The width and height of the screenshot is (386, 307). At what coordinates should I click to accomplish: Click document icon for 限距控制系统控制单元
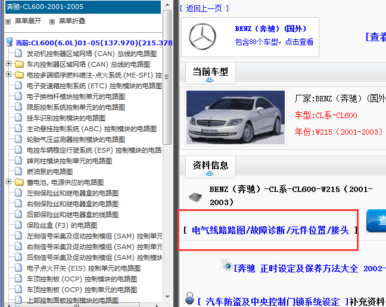click(x=18, y=107)
